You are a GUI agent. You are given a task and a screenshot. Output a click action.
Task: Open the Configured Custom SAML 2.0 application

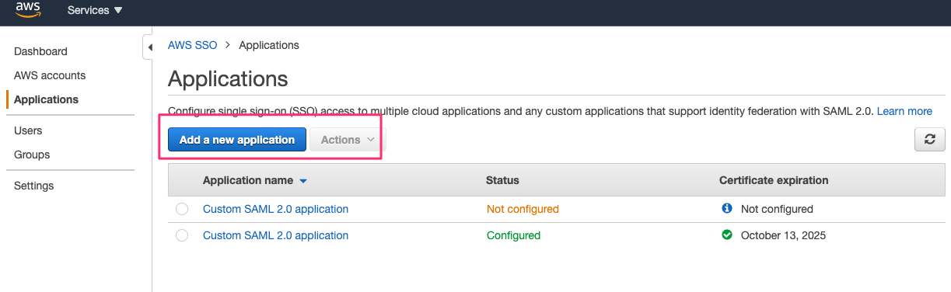coord(275,235)
